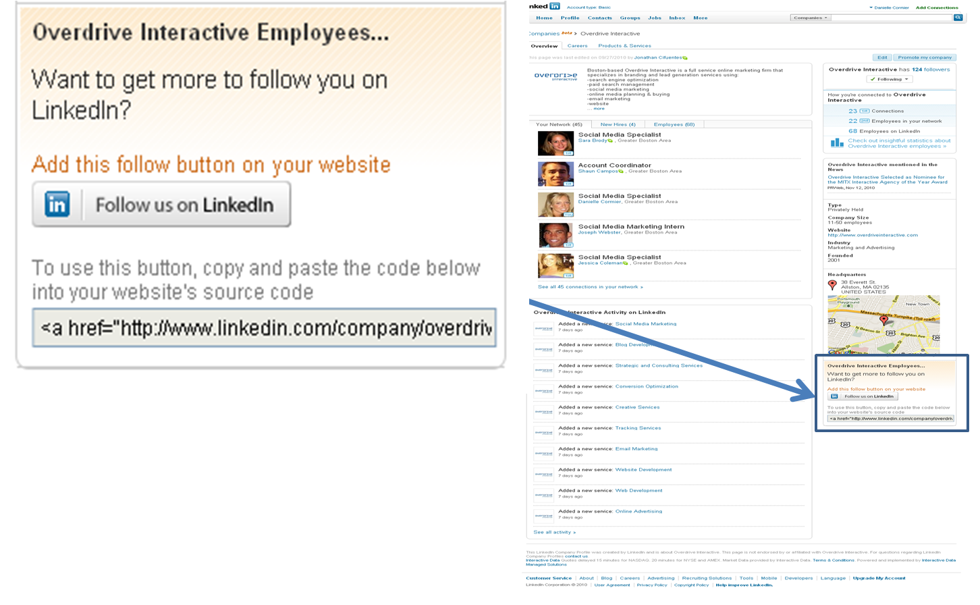Click the Headquarters map thumbnail
980x605 pixels.
pos(883,325)
